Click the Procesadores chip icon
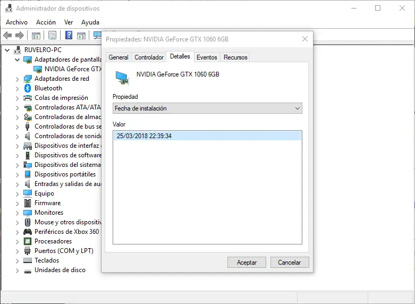This screenshot has height=304, width=415. tap(28, 241)
